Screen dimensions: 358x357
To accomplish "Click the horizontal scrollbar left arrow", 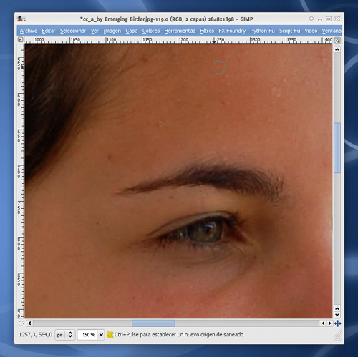I will point(29,323).
